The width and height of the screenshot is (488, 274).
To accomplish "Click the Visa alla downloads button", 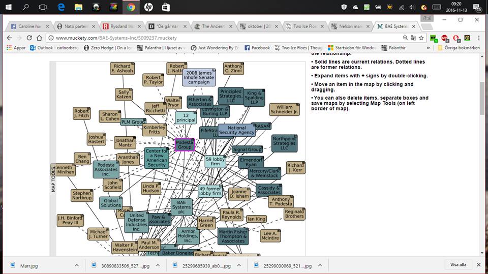I will 458,265.
